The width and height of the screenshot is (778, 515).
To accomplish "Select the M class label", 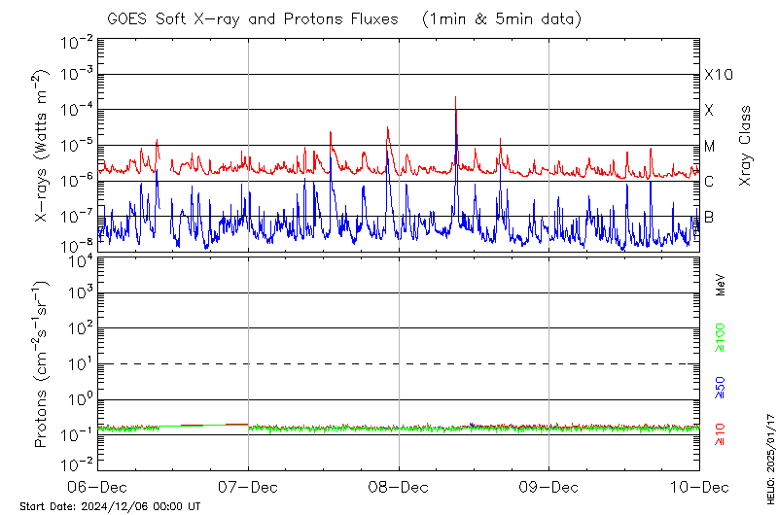I will [710, 147].
